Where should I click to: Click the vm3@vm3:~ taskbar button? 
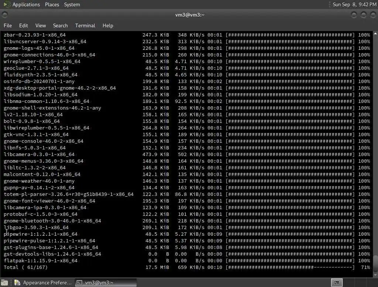click(x=106, y=283)
